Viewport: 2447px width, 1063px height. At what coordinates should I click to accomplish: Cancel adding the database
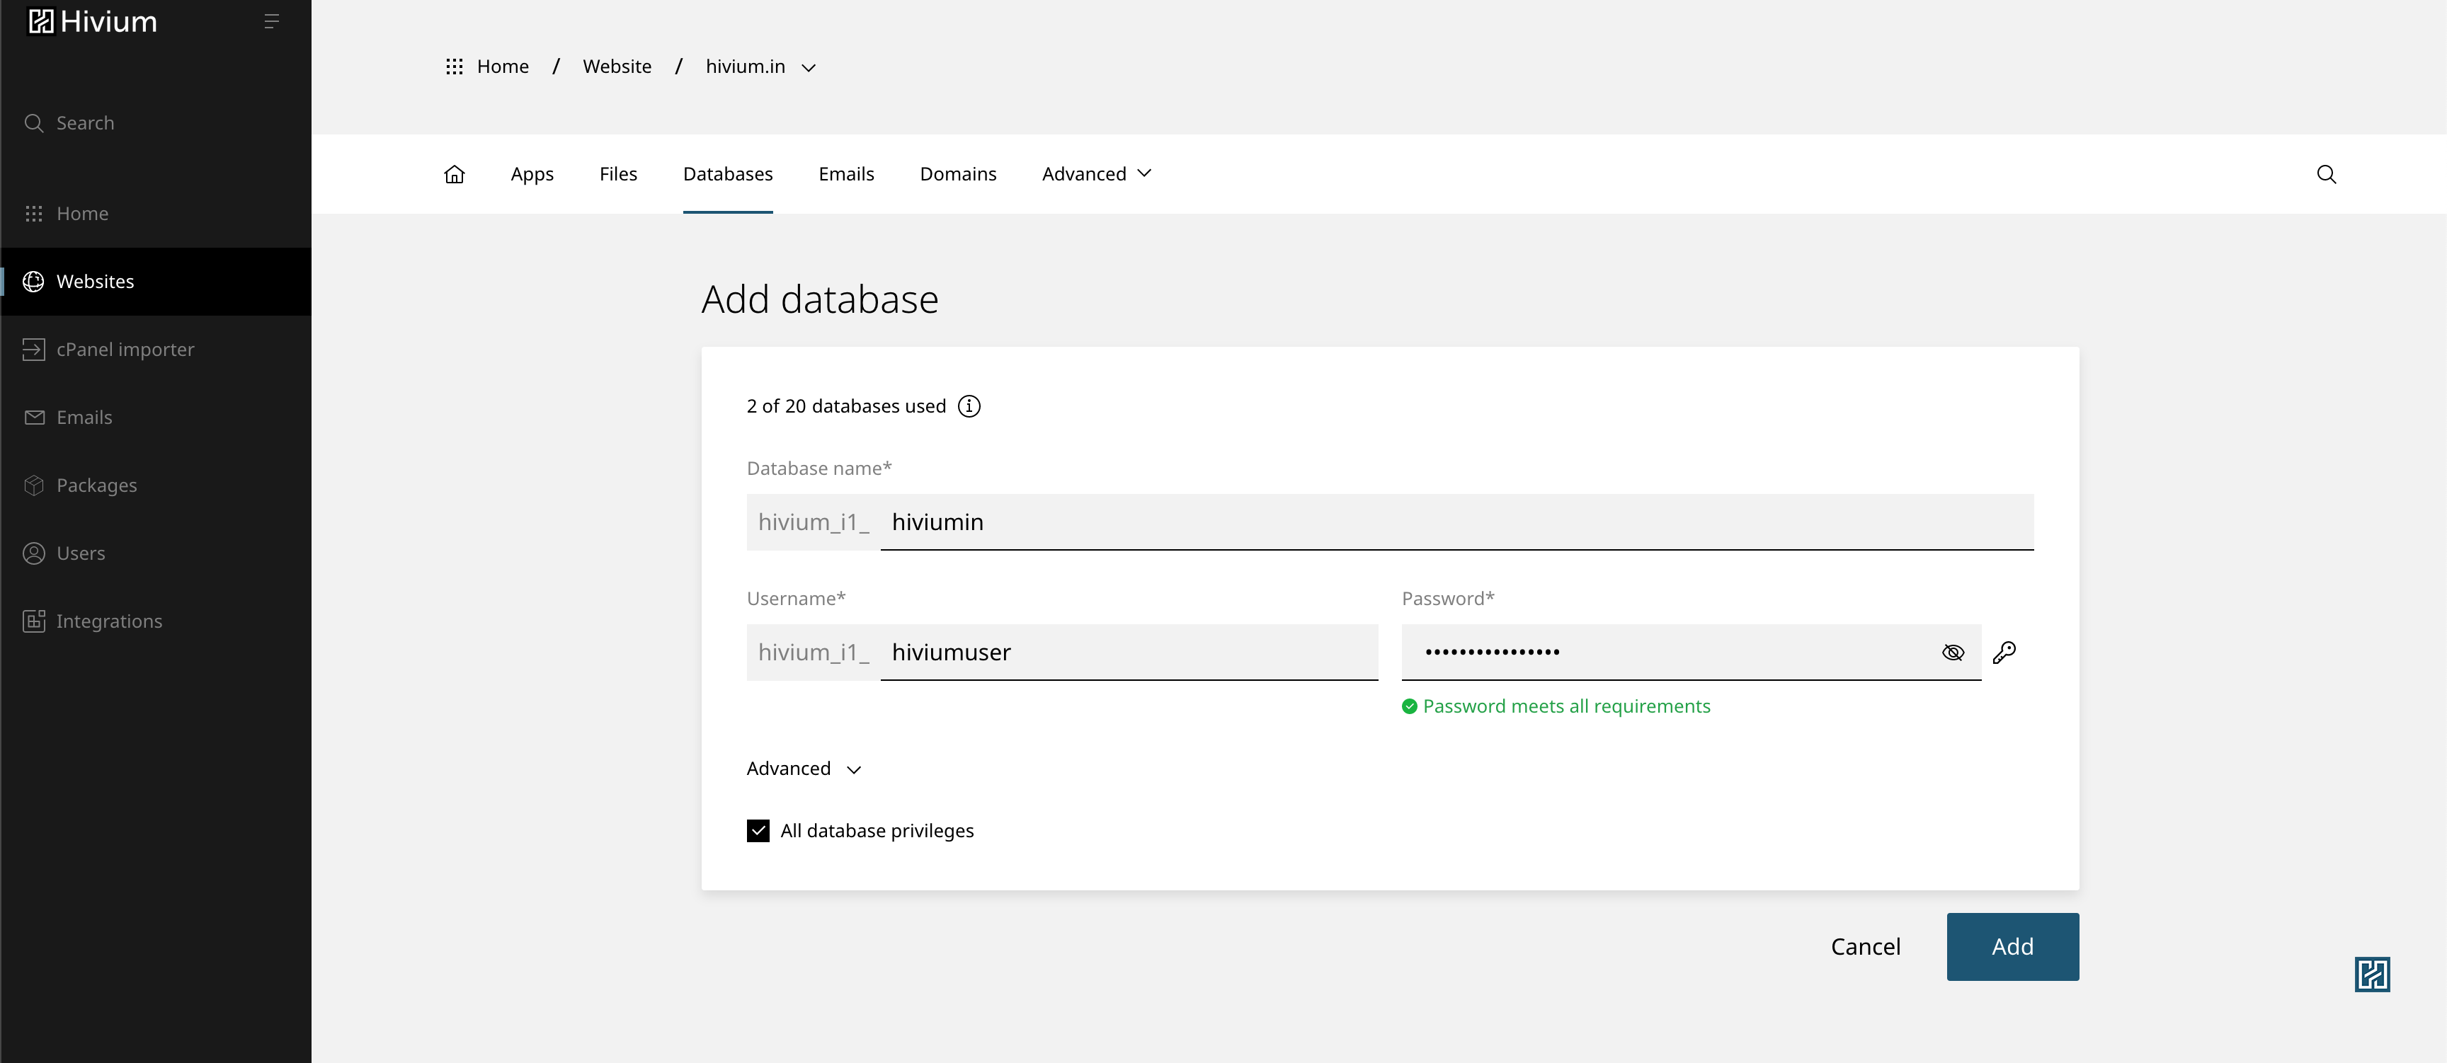[1866, 947]
